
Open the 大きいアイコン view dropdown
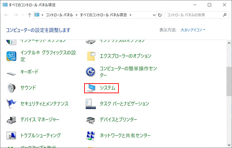pyautogui.click(x=193, y=30)
